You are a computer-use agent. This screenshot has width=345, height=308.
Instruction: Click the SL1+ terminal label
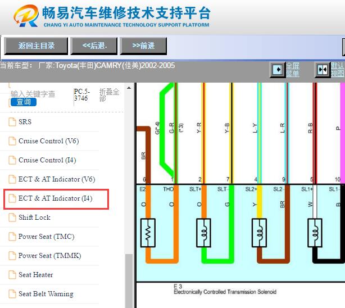tap(307, 189)
